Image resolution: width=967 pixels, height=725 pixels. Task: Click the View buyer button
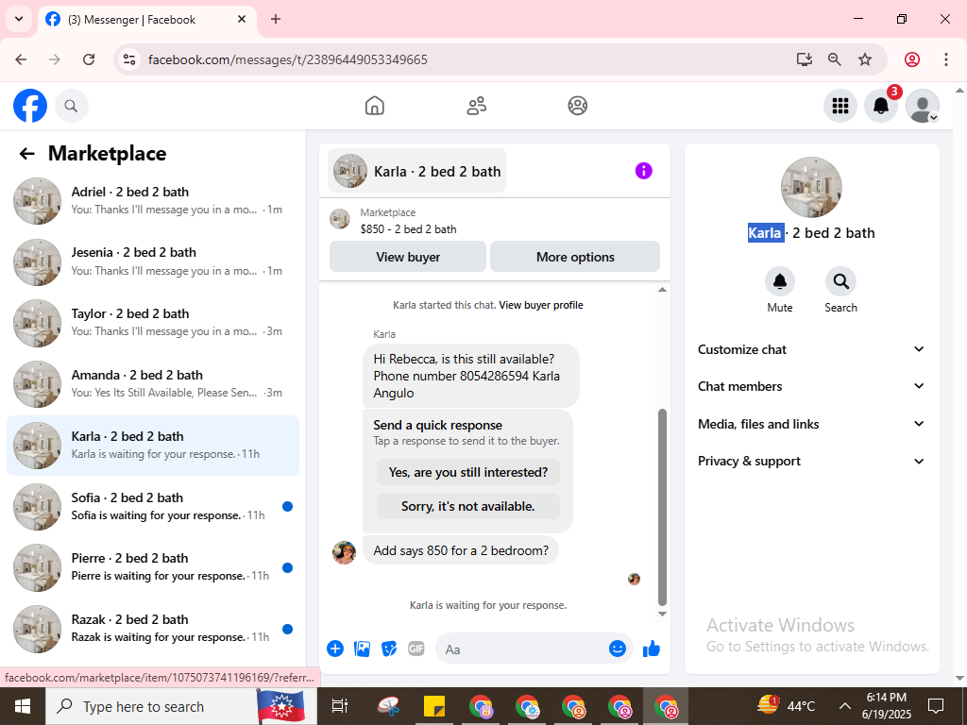coord(408,257)
